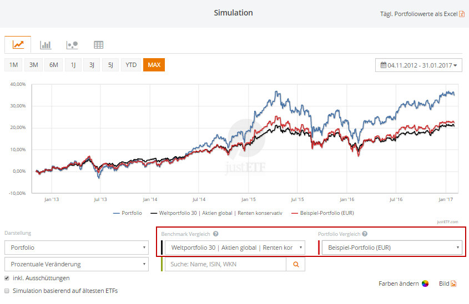The image size is (469, 304).
Task: Choose the 3J time period button
Action: pyautogui.click(x=92, y=65)
